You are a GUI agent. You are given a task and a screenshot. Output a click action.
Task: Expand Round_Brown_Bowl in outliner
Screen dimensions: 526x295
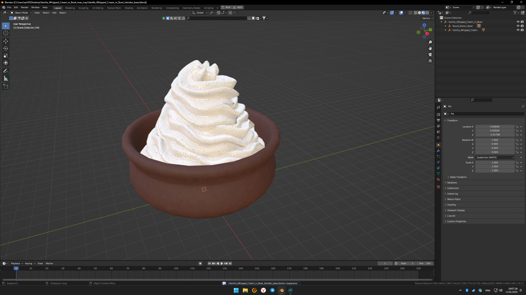(x=445, y=26)
